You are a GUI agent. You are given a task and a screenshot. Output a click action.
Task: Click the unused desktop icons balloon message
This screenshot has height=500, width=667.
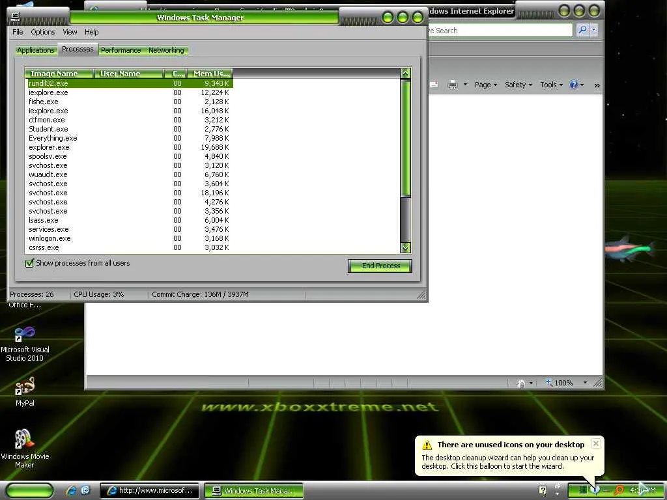pos(509,462)
